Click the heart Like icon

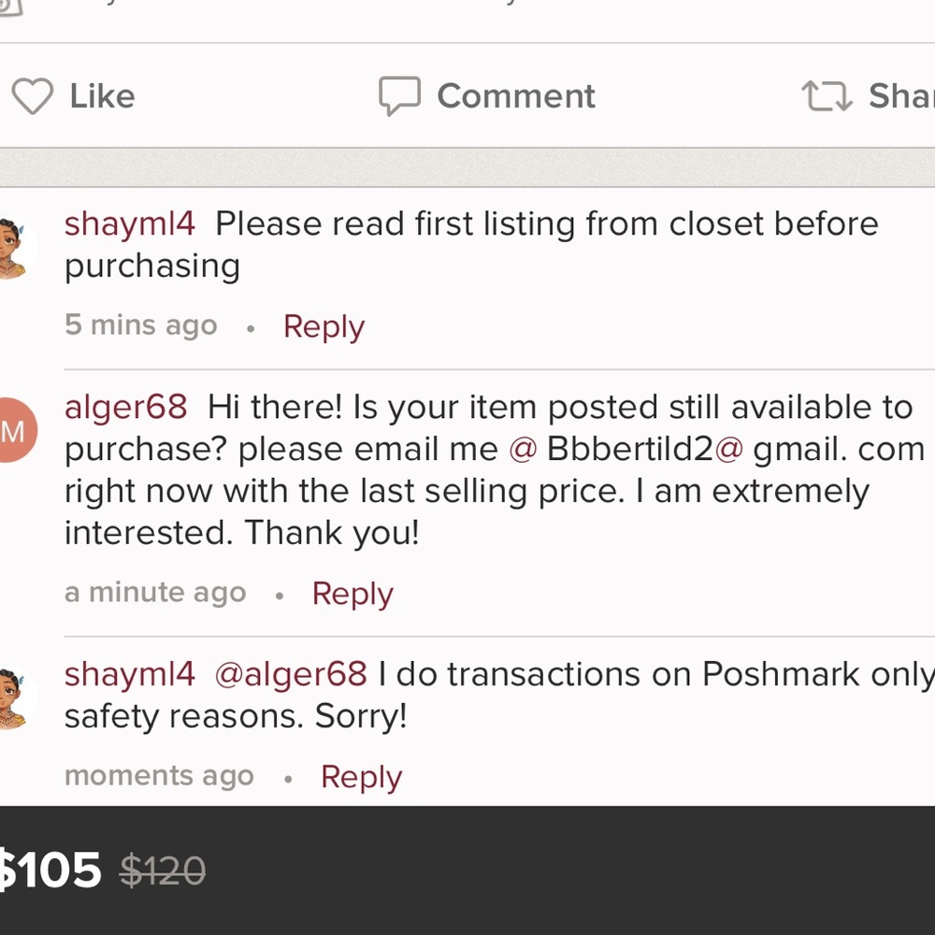[33, 95]
